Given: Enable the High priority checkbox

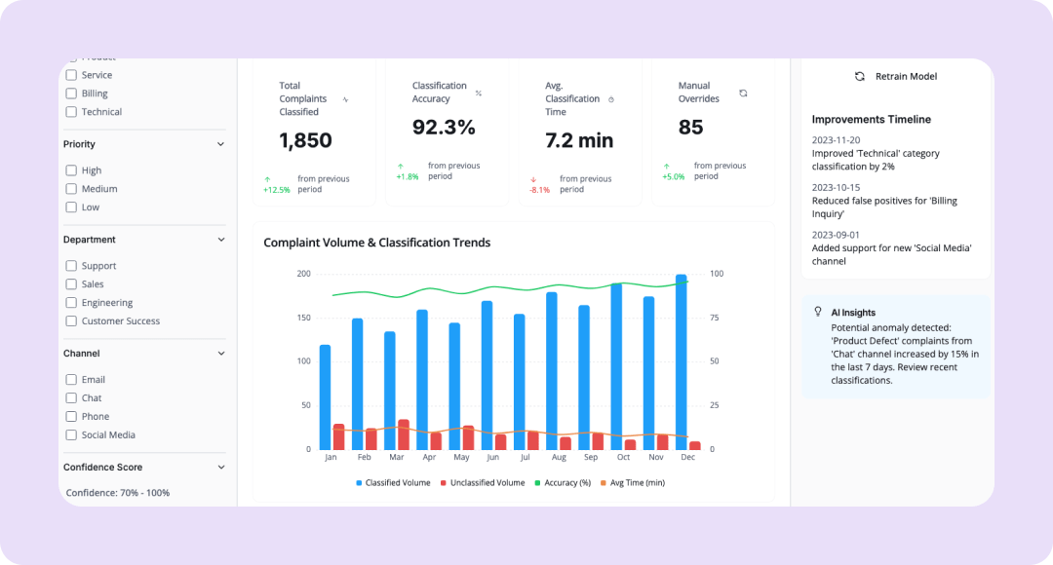Looking at the screenshot, I should click(x=71, y=170).
